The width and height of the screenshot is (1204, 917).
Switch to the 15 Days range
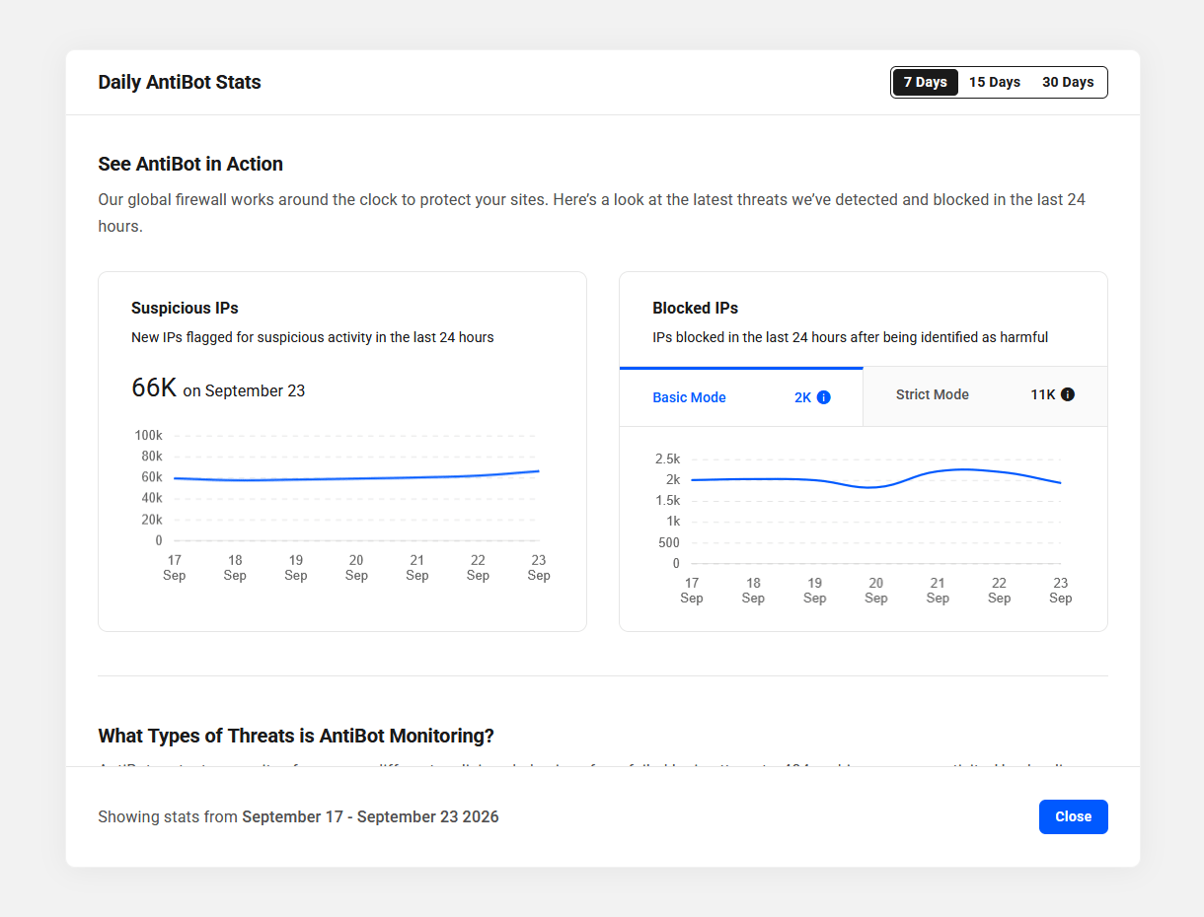point(994,82)
